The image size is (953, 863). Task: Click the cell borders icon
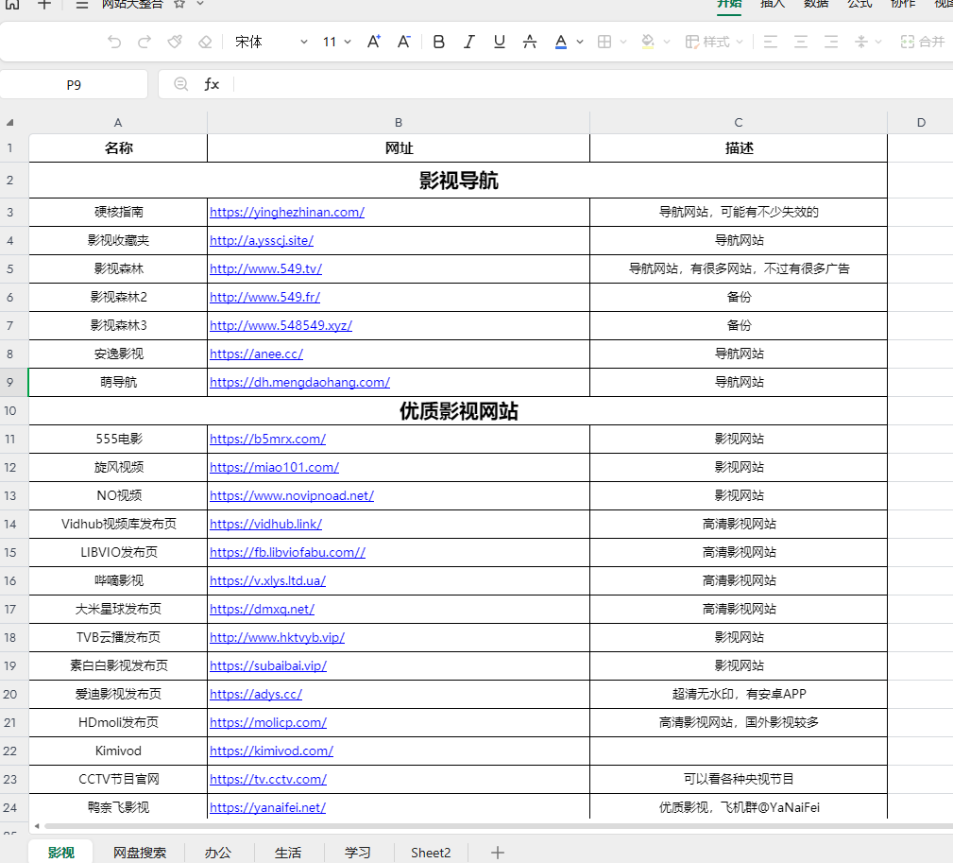[604, 42]
